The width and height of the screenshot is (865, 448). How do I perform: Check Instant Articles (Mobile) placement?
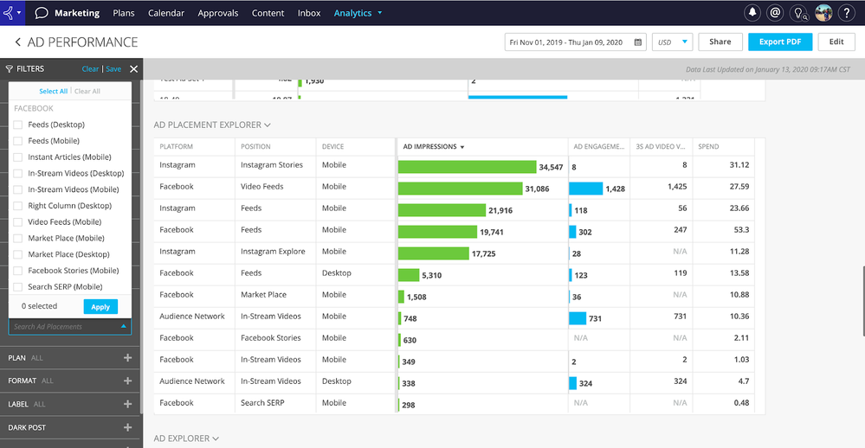click(x=17, y=157)
